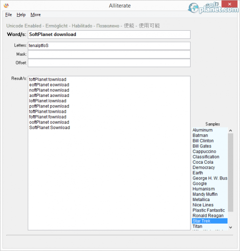This screenshot has width=240, height=251.
Task: Select Cappuccino sample
Action: (x=210, y=152)
